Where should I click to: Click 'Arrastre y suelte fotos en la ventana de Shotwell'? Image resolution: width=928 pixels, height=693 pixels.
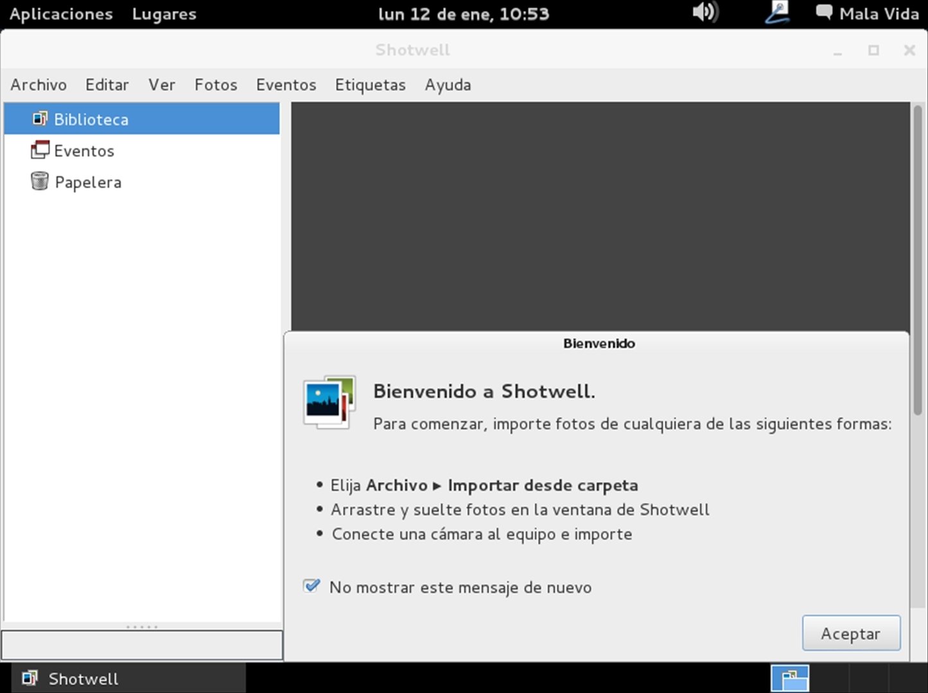tap(520, 509)
